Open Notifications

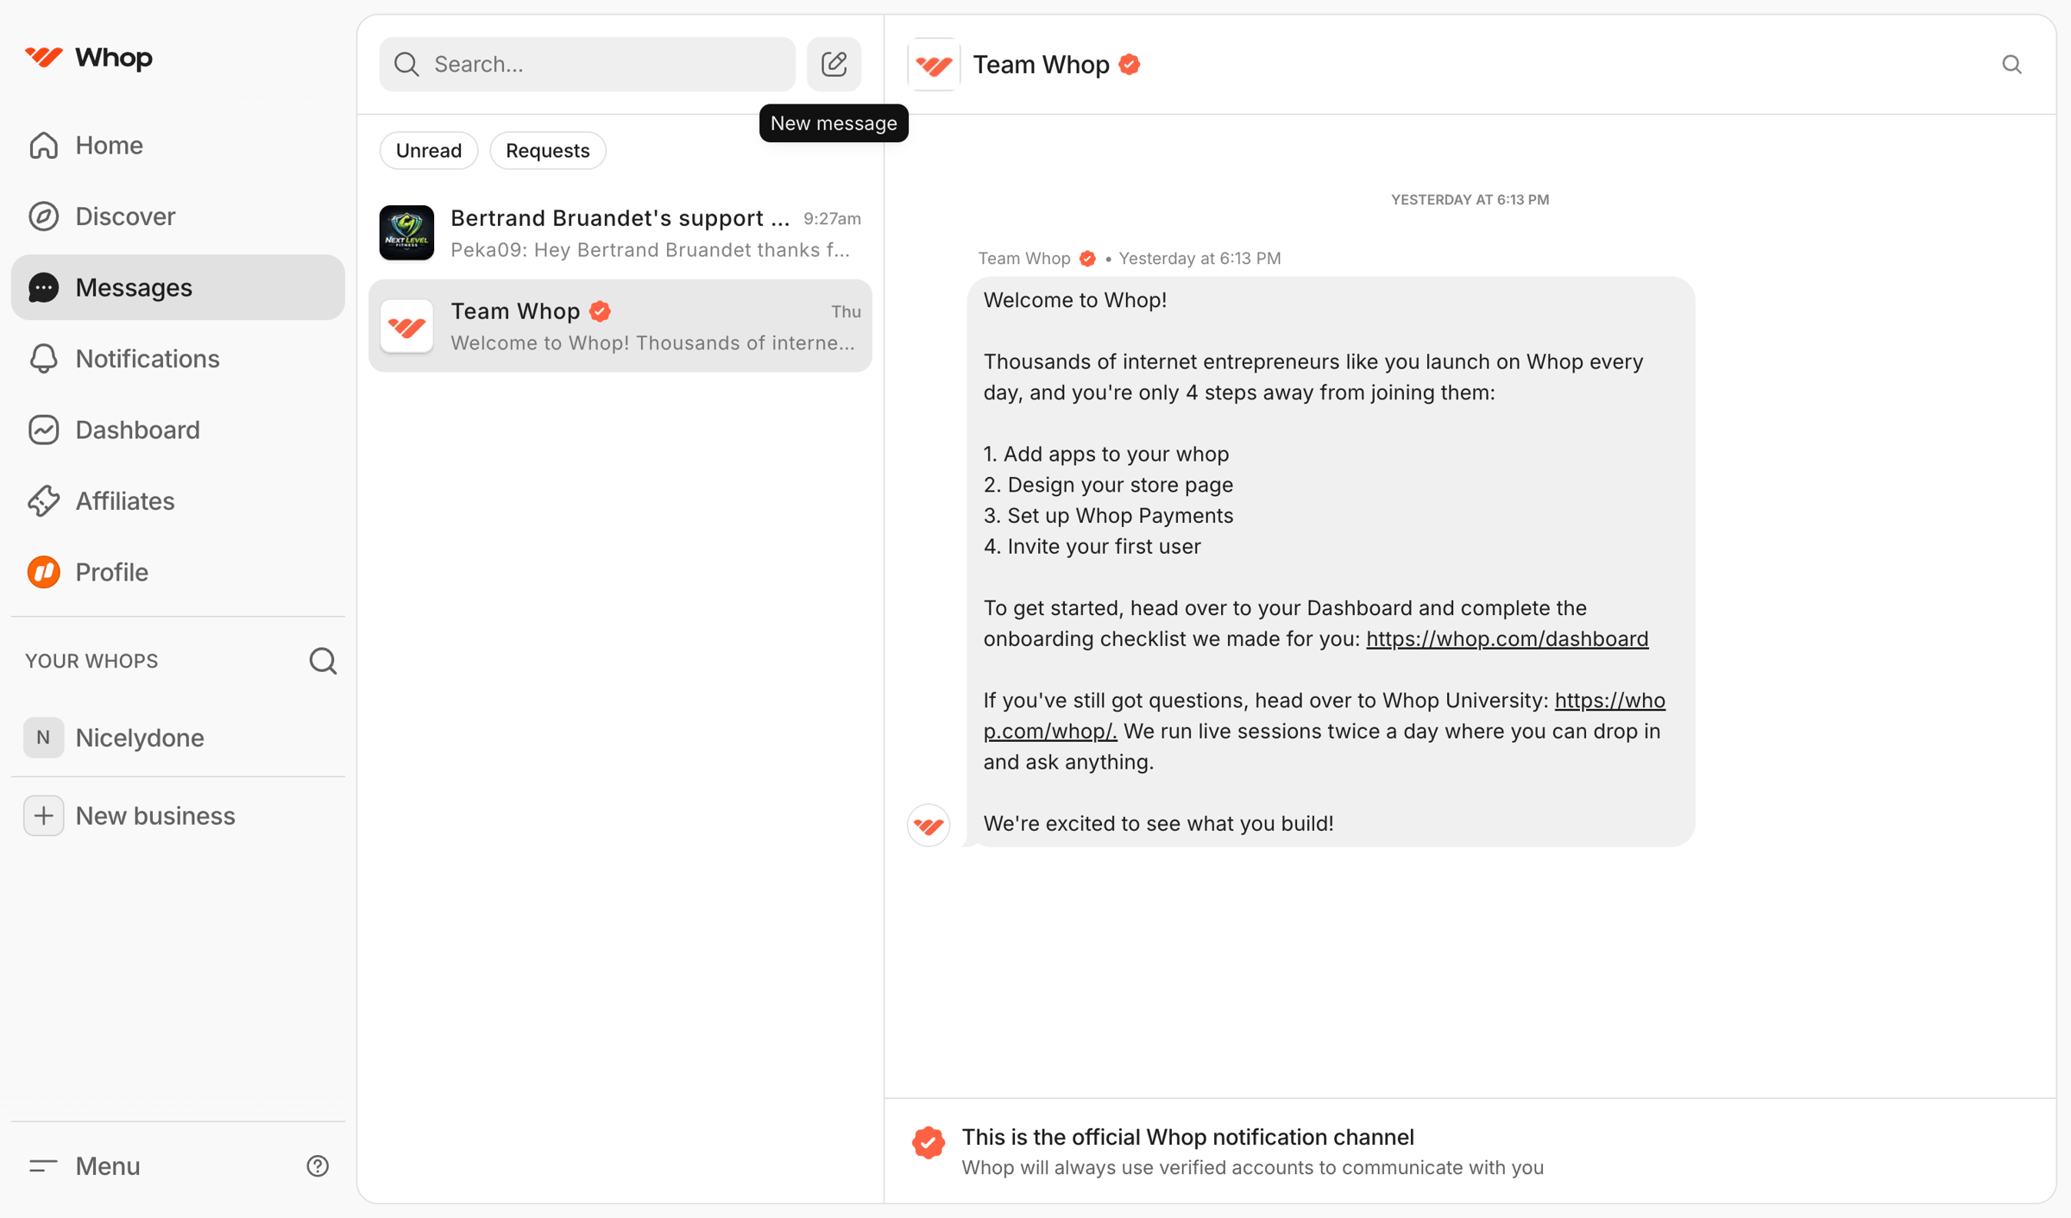tap(178, 359)
